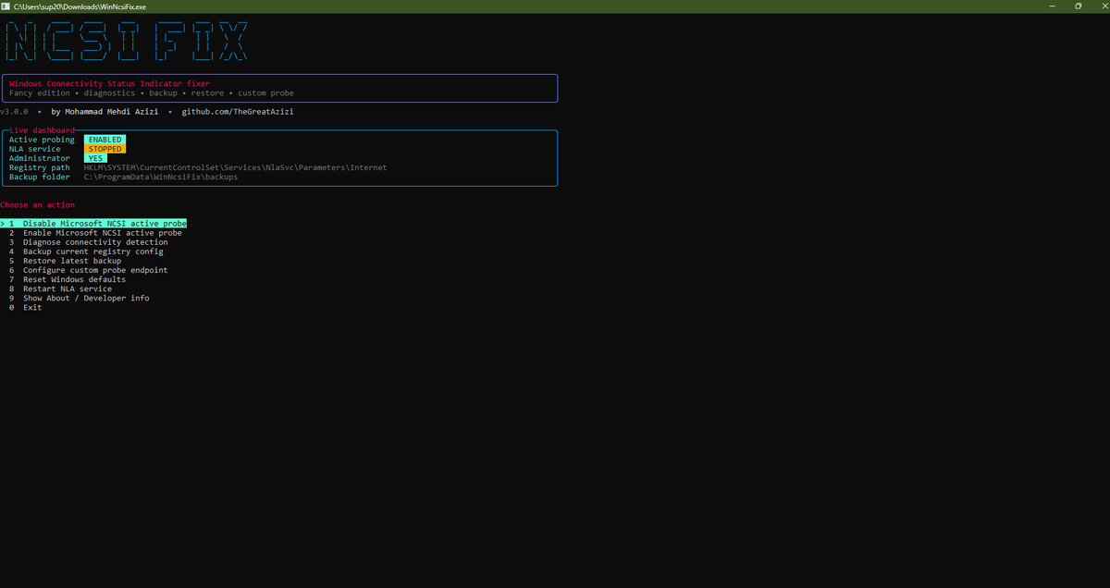This screenshot has height=588, width=1110.
Task: Click the Live dashboard panel title
Action: point(42,130)
